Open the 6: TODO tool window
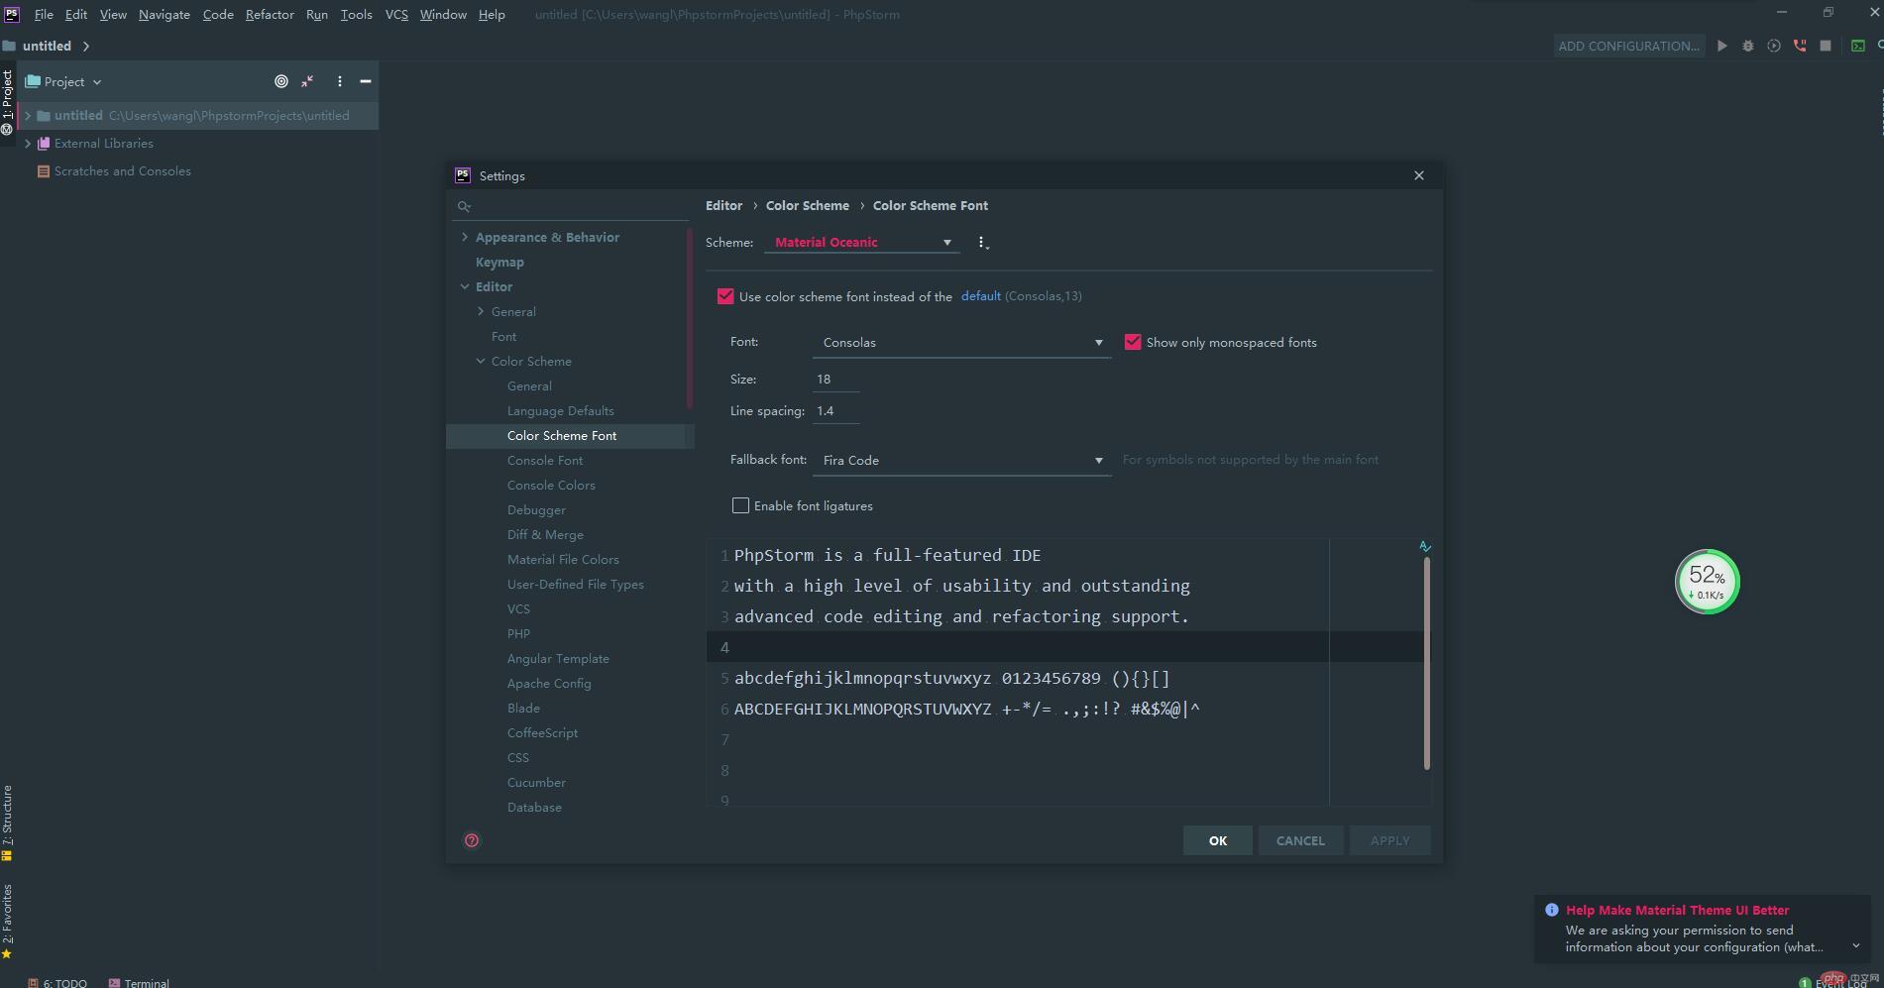Image resolution: width=1884 pixels, height=988 pixels. [x=57, y=982]
